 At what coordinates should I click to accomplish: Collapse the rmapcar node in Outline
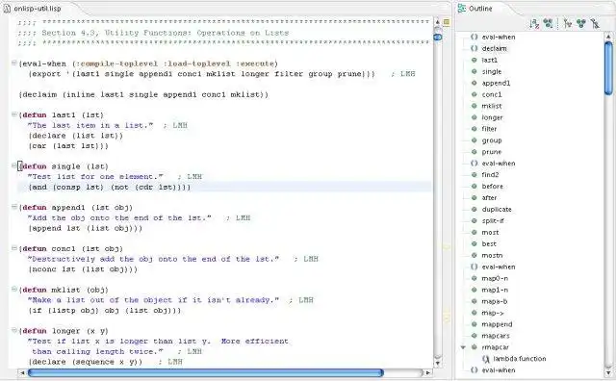pyautogui.click(x=463, y=347)
